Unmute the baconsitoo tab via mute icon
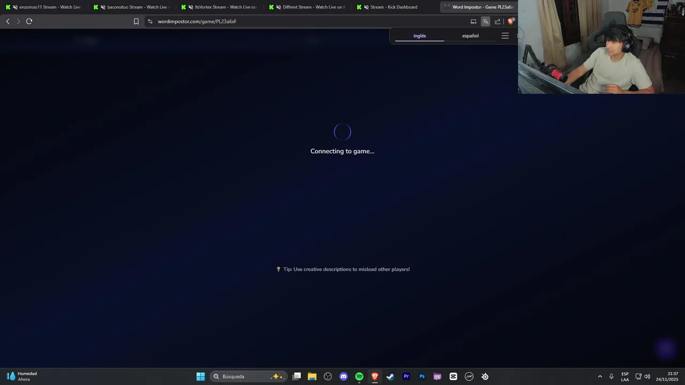Screen dimensions: 685x385 click(x=103, y=7)
